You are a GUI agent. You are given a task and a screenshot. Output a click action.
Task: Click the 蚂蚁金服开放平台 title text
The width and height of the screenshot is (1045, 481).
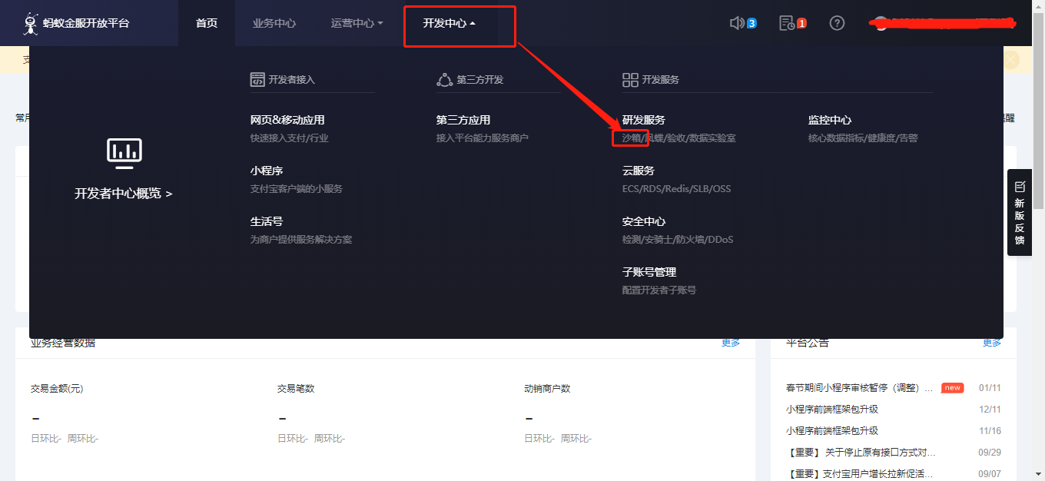coord(87,24)
